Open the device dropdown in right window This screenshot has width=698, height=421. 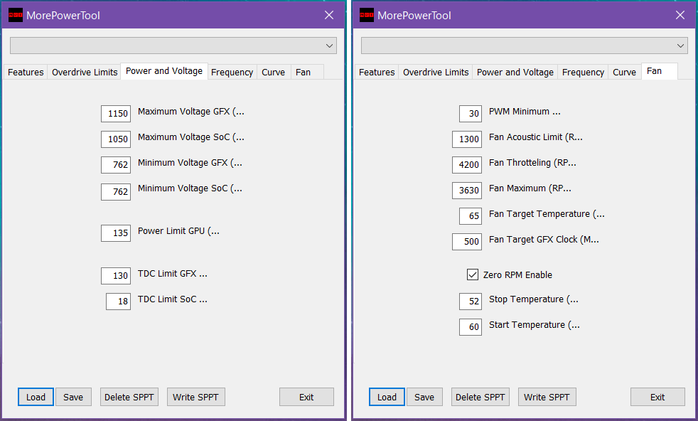click(x=525, y=46)
